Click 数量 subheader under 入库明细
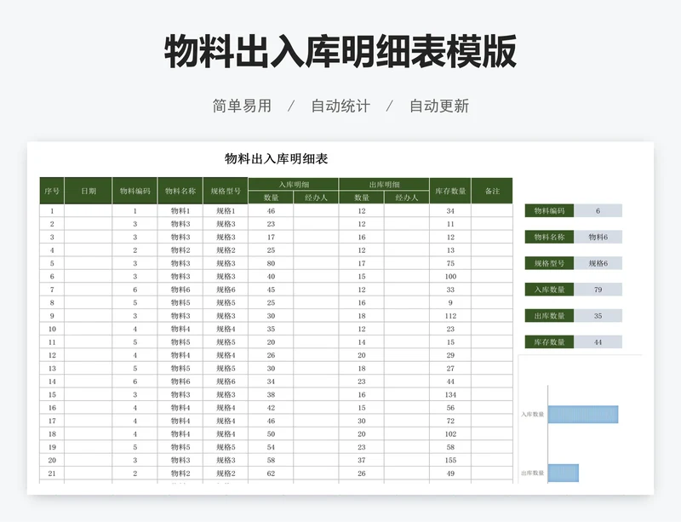 [x=271, y=198]
